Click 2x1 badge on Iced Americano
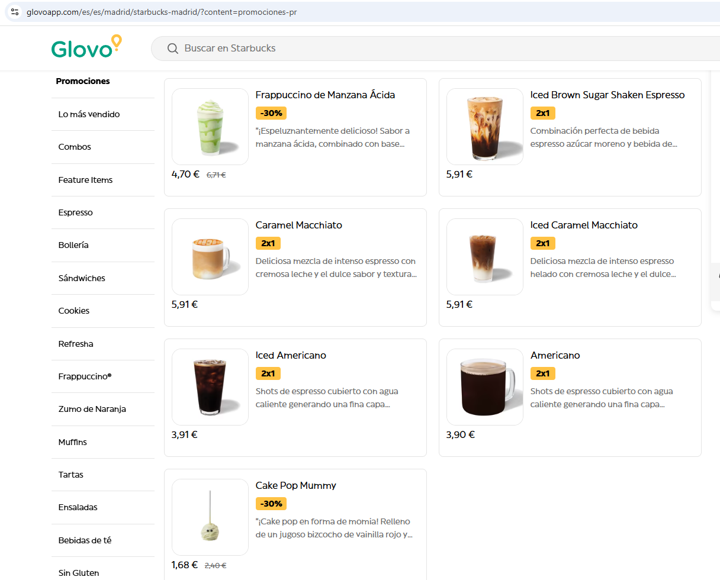Viewport: 720px width, 580px height. pyautogui.click(x=268, y=373)
